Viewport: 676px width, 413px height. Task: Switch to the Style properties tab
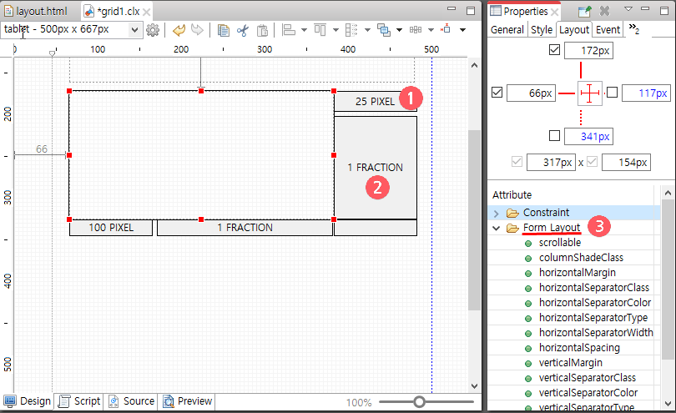pos(542,30)
